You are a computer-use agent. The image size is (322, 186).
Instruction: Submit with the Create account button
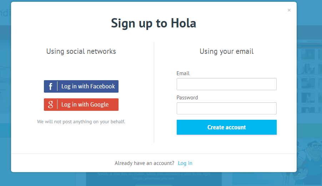pyautogui.click(x=227, y=127)
